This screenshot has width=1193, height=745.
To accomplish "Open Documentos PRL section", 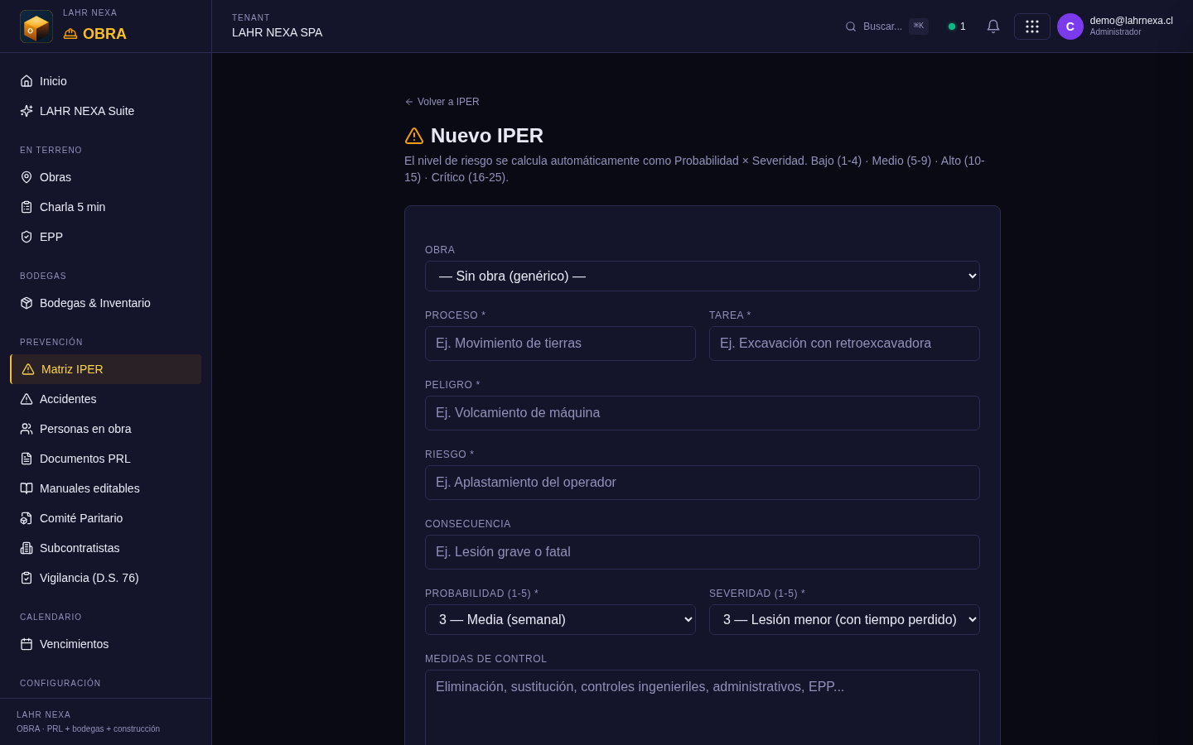I will [x=105, y=459].
